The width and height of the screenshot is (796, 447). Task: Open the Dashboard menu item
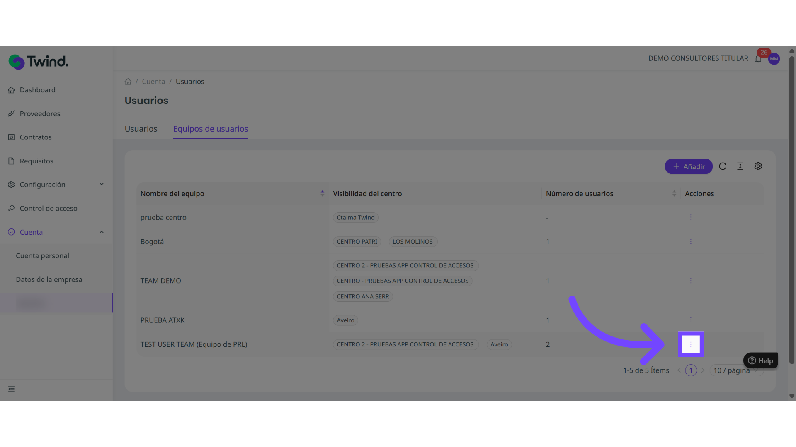coord(37,90)
